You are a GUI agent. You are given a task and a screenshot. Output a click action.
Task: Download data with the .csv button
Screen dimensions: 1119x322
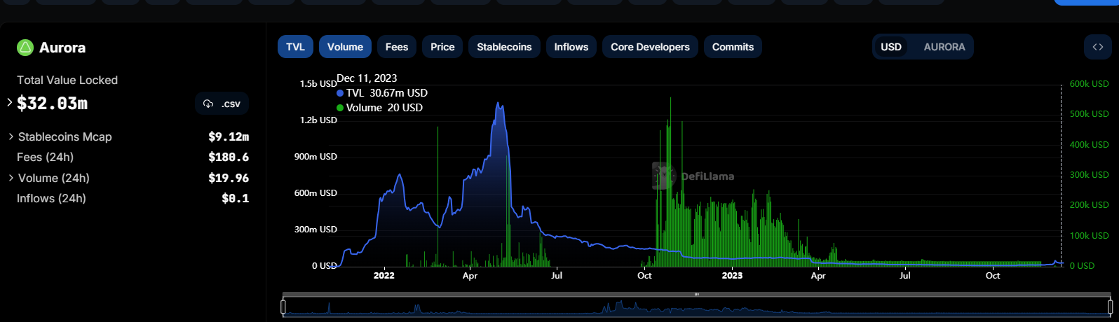pyautogui.click(x=222, y=104)
